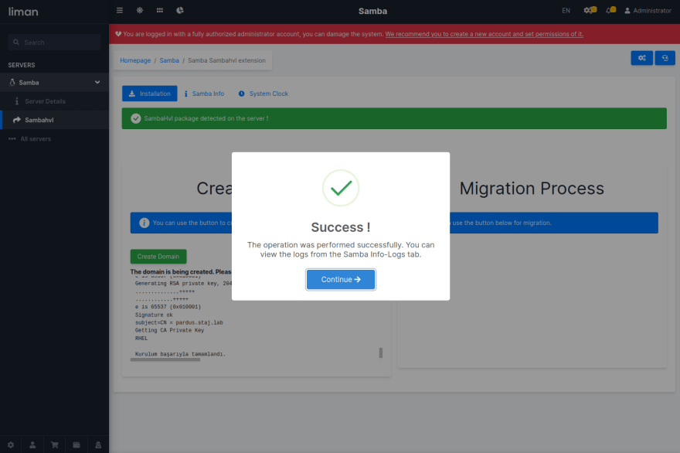Open extension settings cogs blue button
The width and height of the screenshot is (680, 453).
pos(642,58)
